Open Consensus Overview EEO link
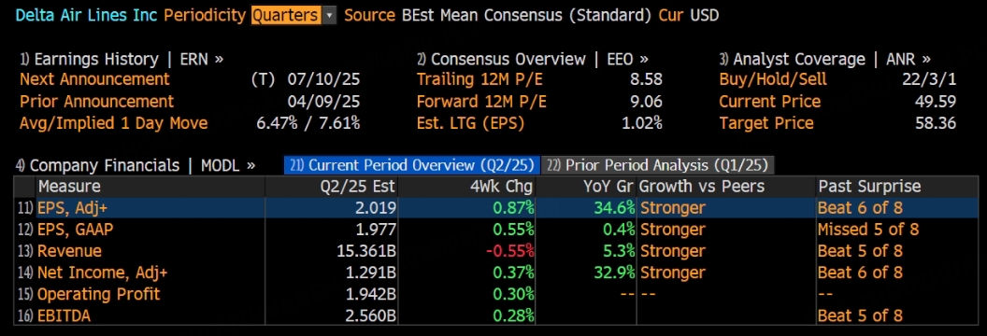The width and height of the screenshot is (987, 336). click(532, 60)
